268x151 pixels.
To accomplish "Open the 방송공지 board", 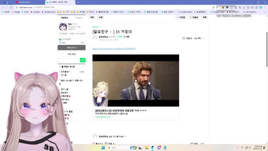I will [64, 93].
